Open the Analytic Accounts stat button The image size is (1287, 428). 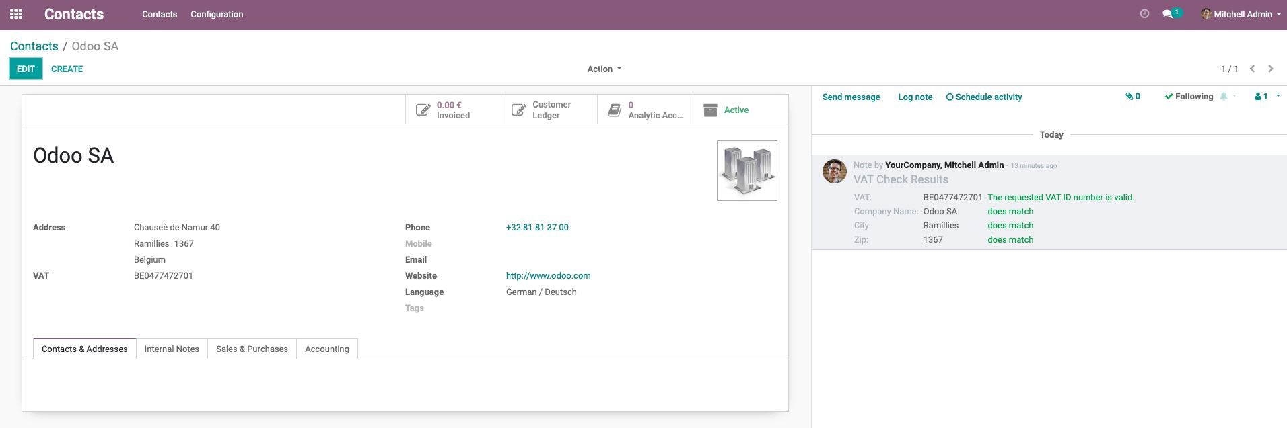click(645, 110)
